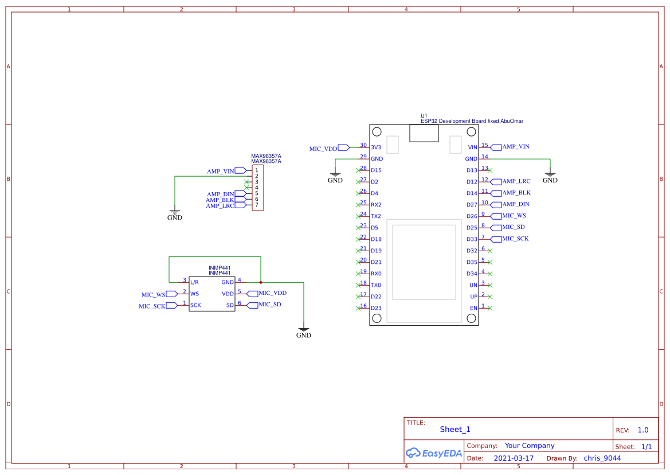This screenshot has width=670, height=475.
Task: Select the AMP_VIN net port near MAX98357A
Action: pyautogui.click(x=221, y=170)
